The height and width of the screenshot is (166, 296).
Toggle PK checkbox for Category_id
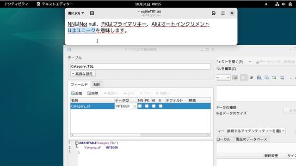147,106
